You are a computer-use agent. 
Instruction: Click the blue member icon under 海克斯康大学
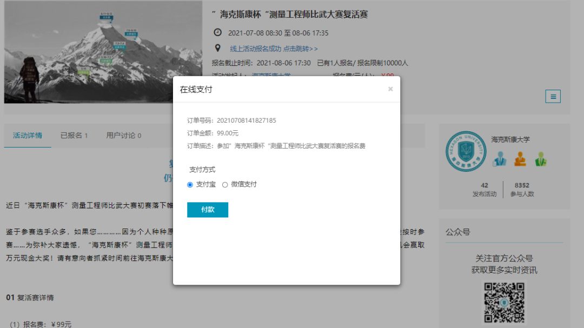[x=499, y=160]
